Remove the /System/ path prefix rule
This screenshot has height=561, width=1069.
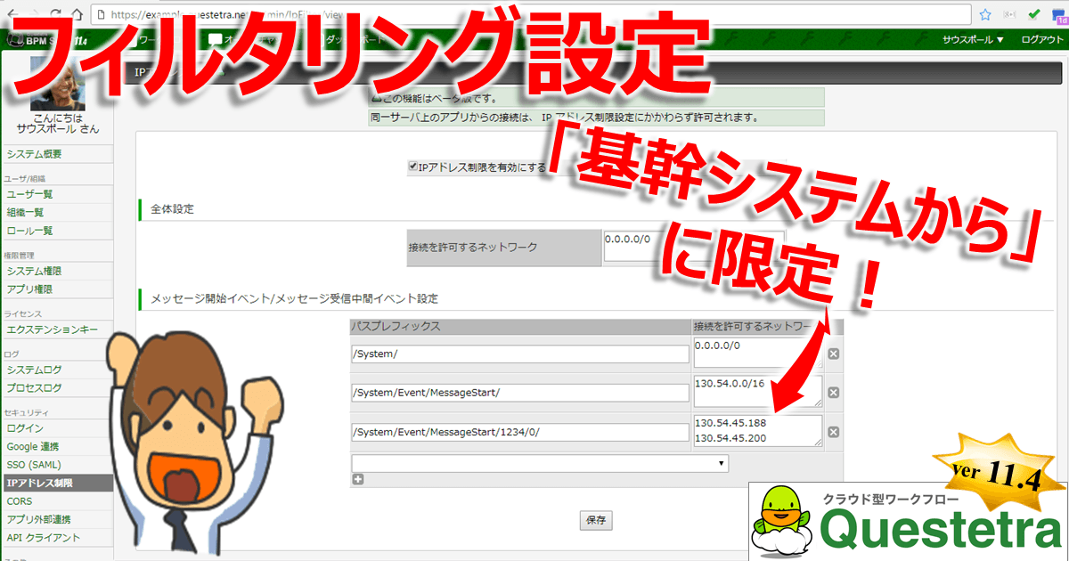(x=834, y=354)
